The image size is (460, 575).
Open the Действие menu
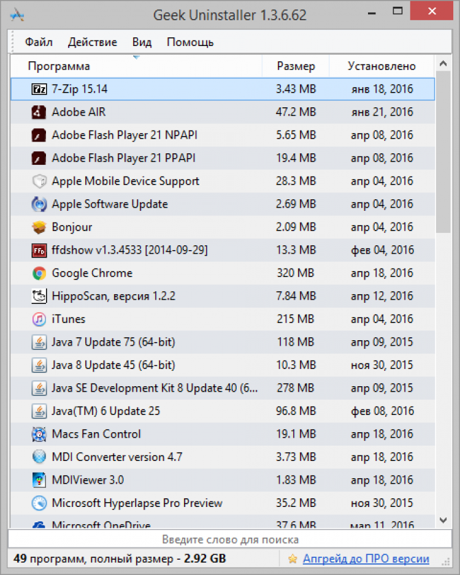(93, 42)
